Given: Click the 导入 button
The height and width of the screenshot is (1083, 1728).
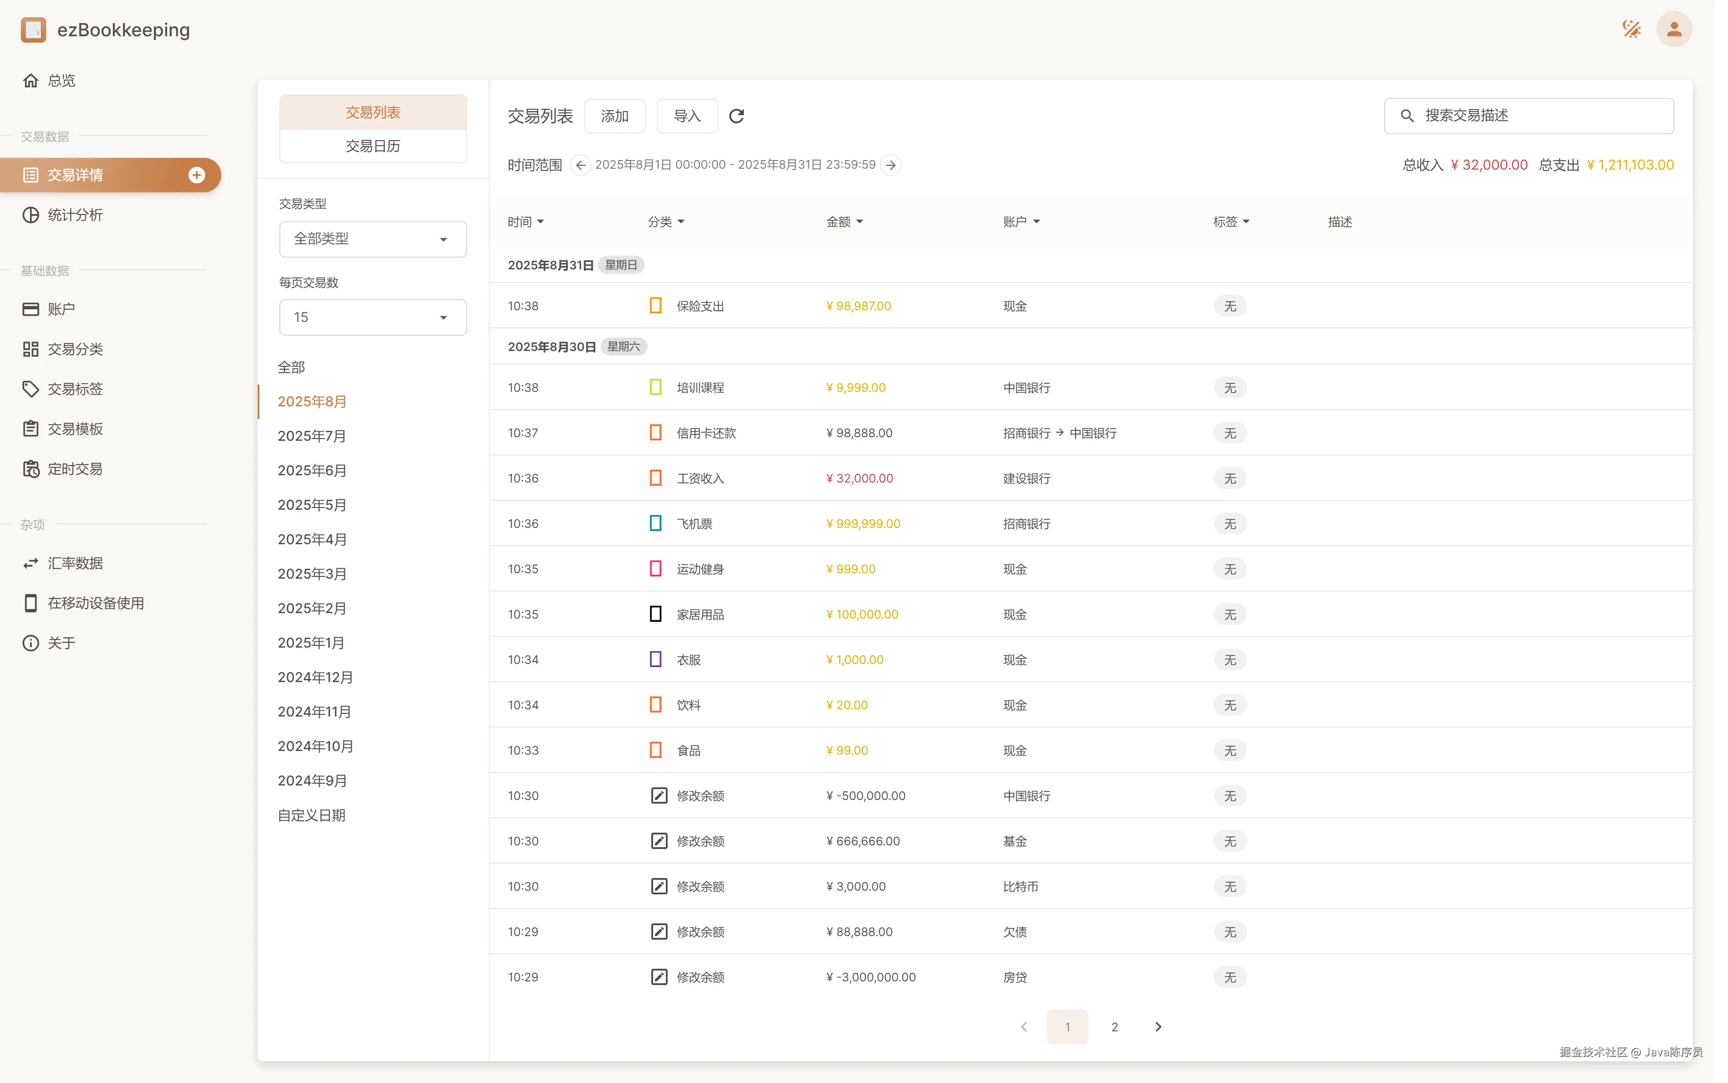Looking at the screenshot, I should (687, 116).
